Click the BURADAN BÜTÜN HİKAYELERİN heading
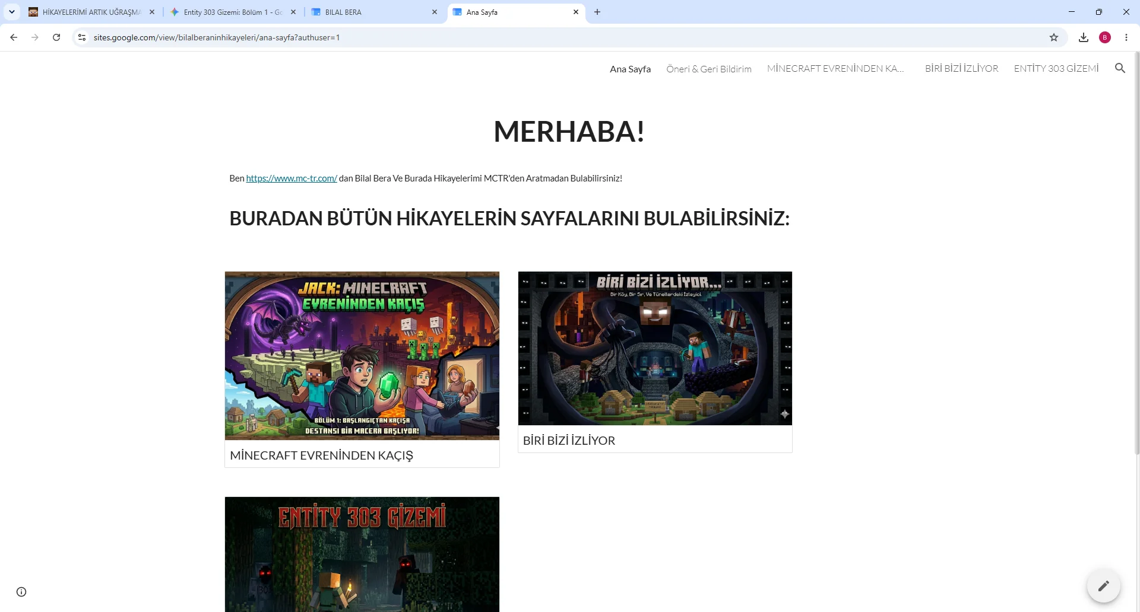Screen dimensions: 1140x612 [x=509, y=218]
